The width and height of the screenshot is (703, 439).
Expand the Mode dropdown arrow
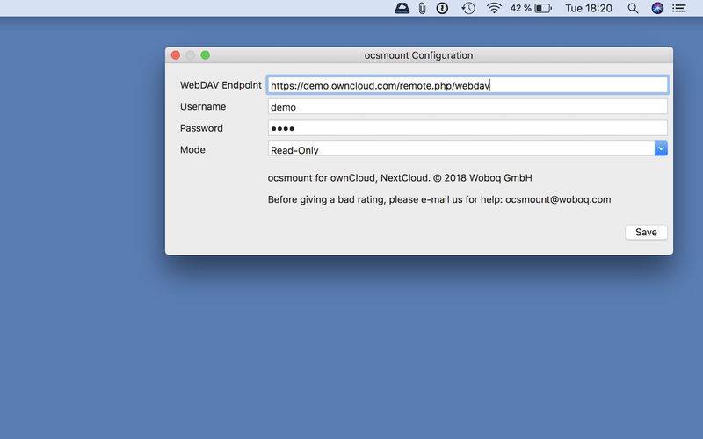point(661,149)
